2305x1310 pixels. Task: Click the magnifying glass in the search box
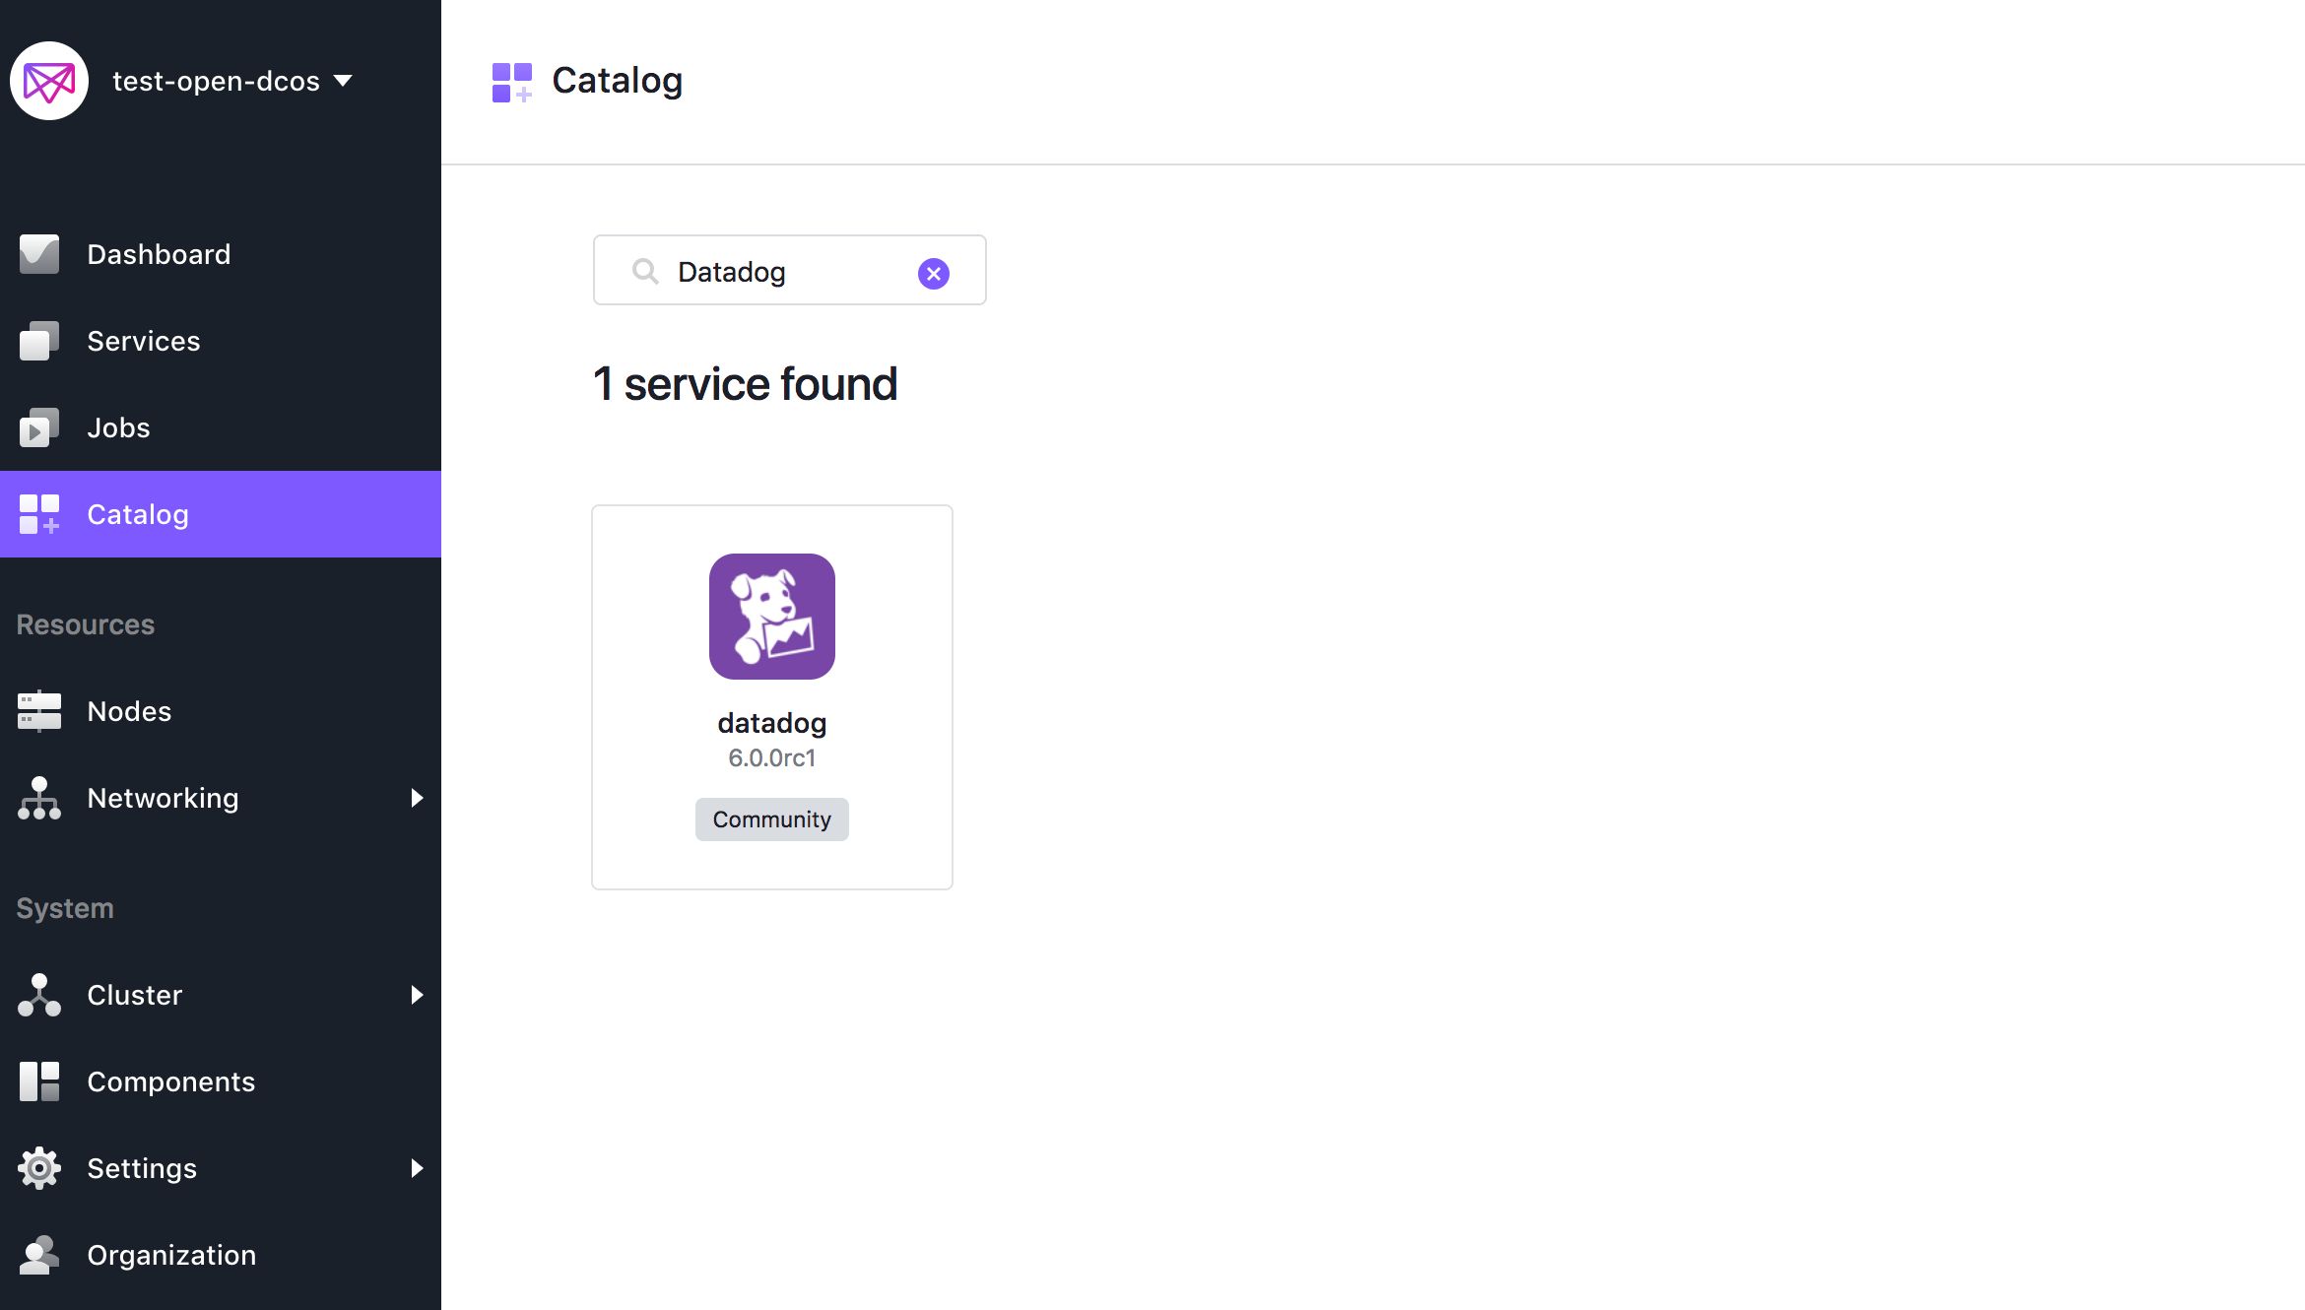point(646,271)
